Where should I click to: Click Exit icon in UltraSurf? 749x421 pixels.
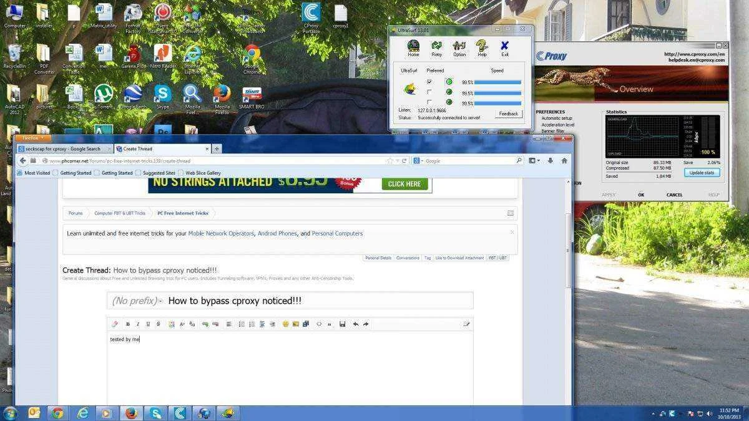504,48
